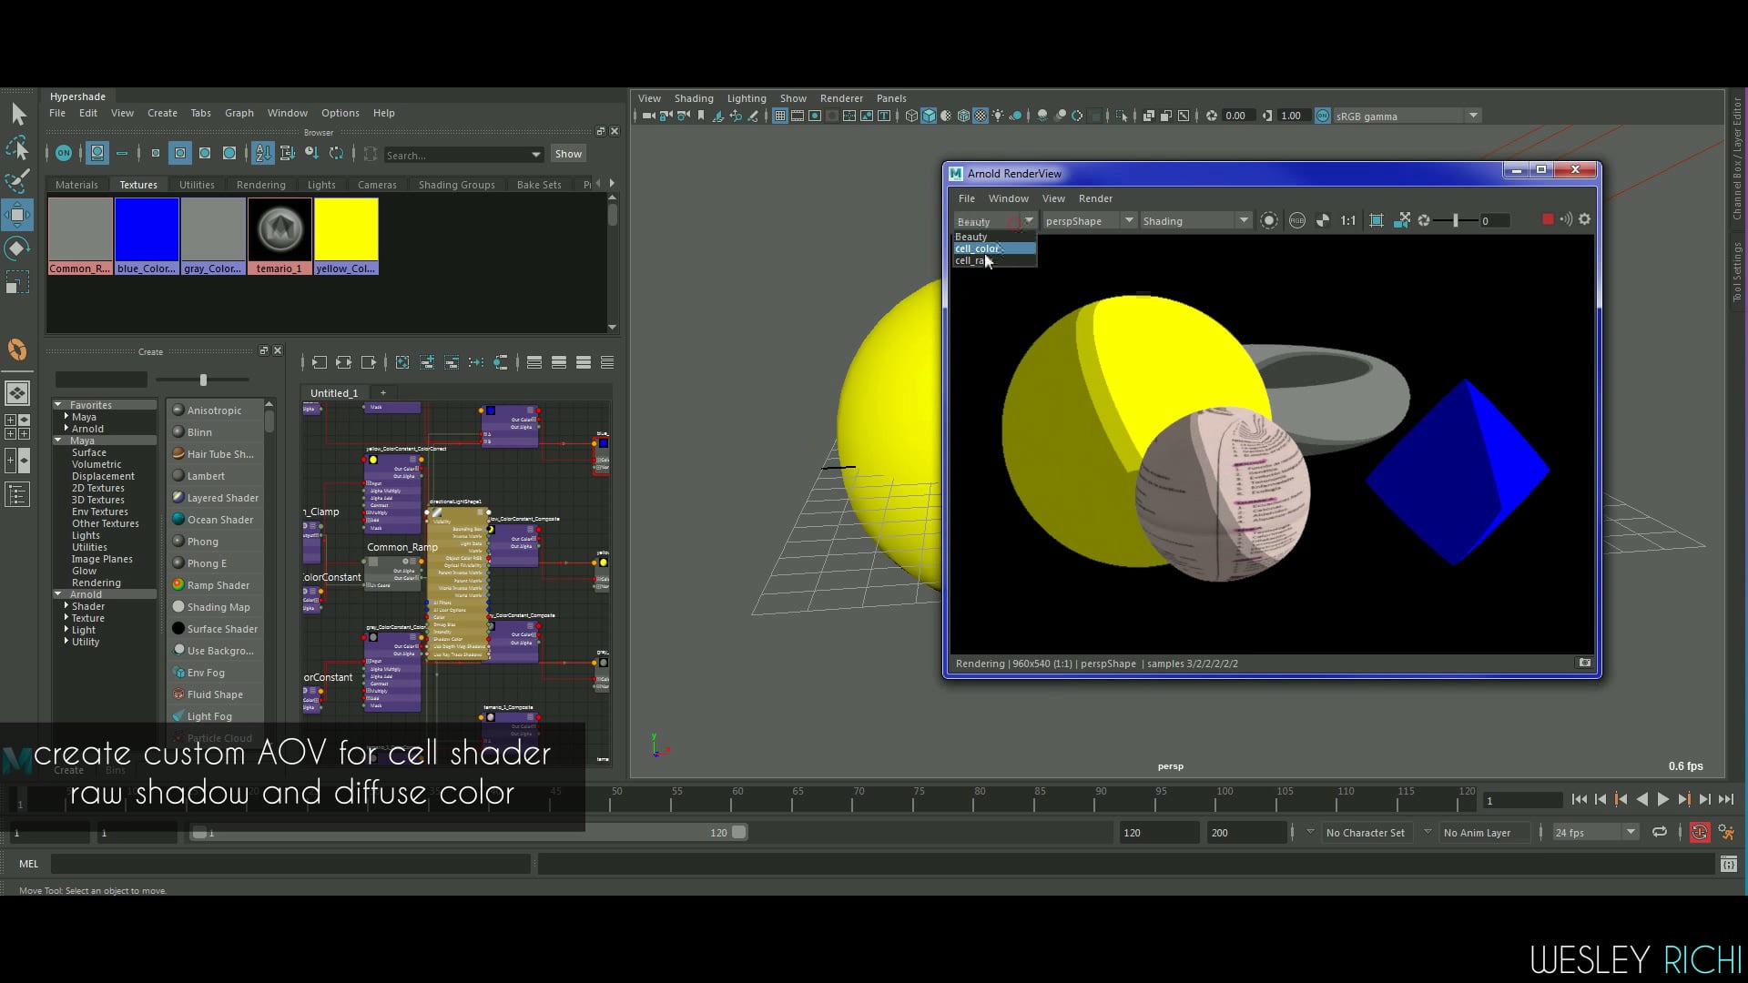Switch to the Materials tab in Browser
The image size is (1748, 983).
tap(76, 184)
